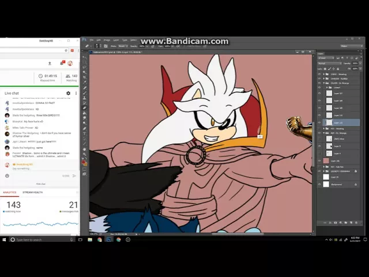Click Hide chat link
This screenshot has width=369, height=277.
click(x=41, y=184)
